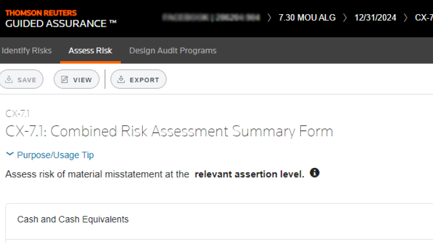Expand the Cash and Cash Equivalents section
The image size is (433, 243).
click(x=73, y=220)
